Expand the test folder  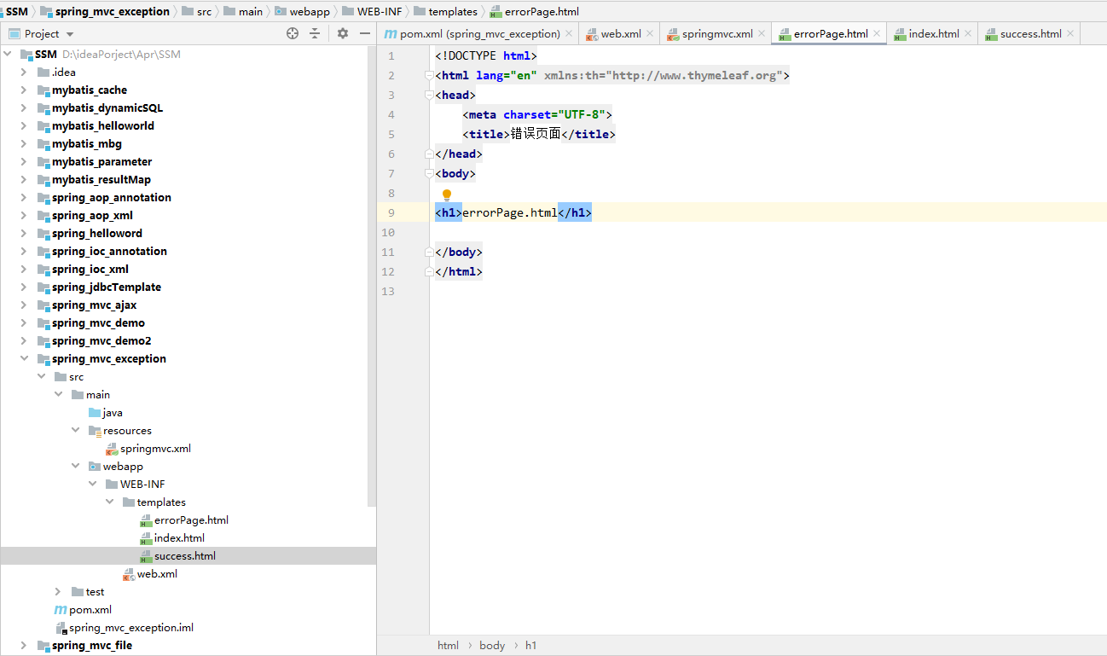(58, 592)
